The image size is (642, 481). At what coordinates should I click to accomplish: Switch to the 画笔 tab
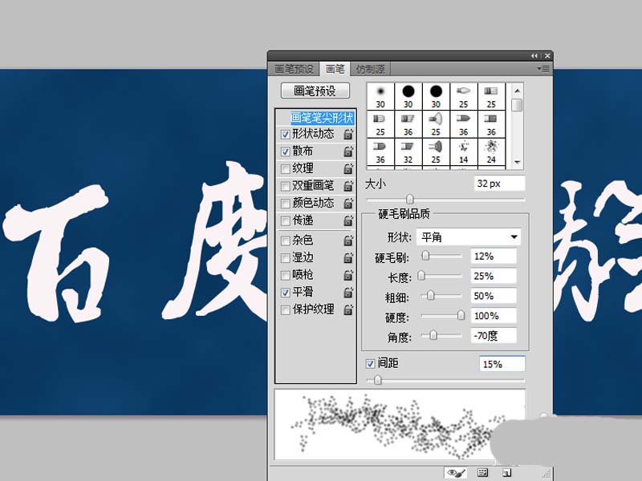[335, 69]
